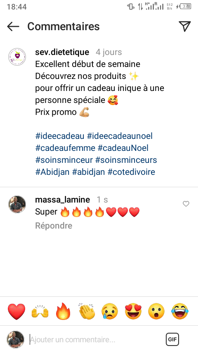Insert the raised hands quick emoji

pyautogui.click(x=40, y=311)
